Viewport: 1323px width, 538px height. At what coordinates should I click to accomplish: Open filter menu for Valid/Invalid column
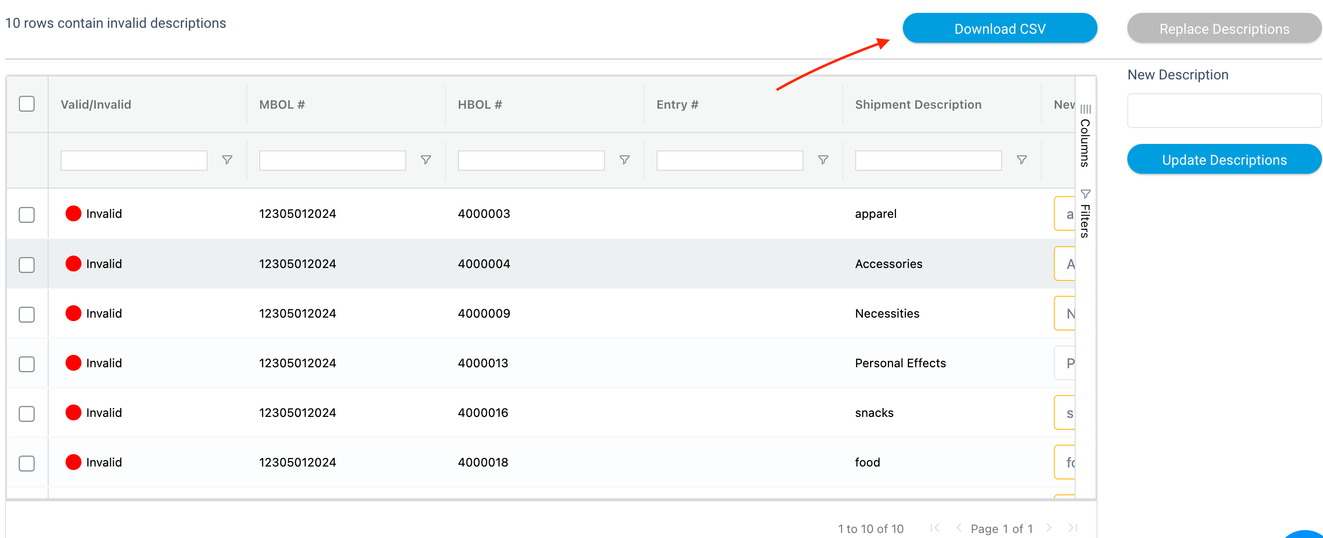click(x=227, y=160)
